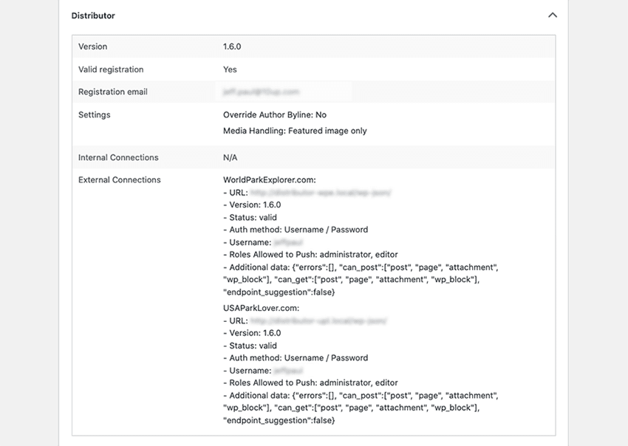Click the Valid registration label
Image resolution: width=628 pixels, height=446 pixels.
pyautogui.click(x=111, y=69)
